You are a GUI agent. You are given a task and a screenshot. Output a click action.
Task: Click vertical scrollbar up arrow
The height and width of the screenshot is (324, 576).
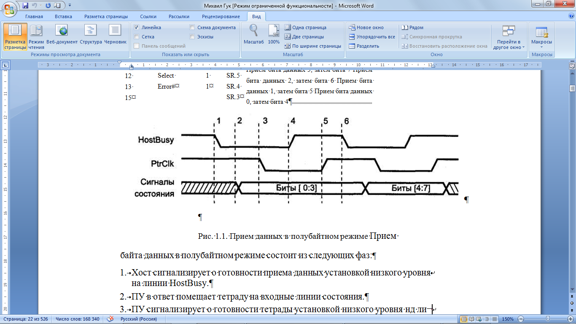[x=572, y=73]
